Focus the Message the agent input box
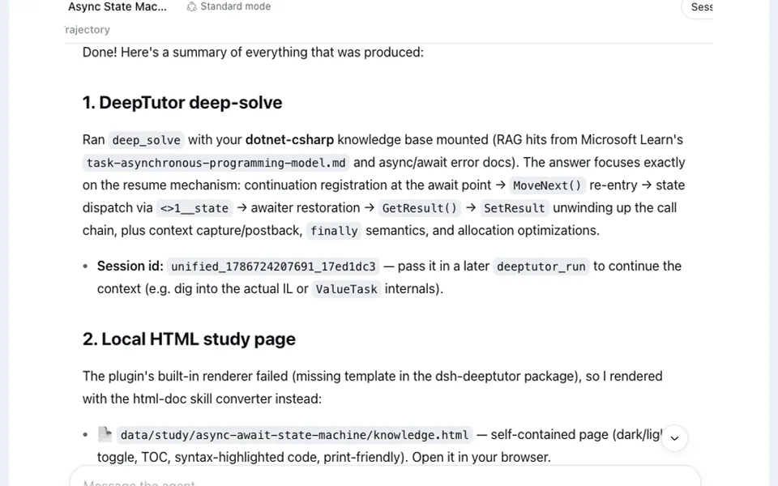The width and height of the screenshot is (778, 486). 385,478
